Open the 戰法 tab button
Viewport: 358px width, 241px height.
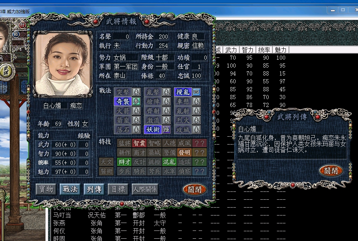tap(70, 189)
